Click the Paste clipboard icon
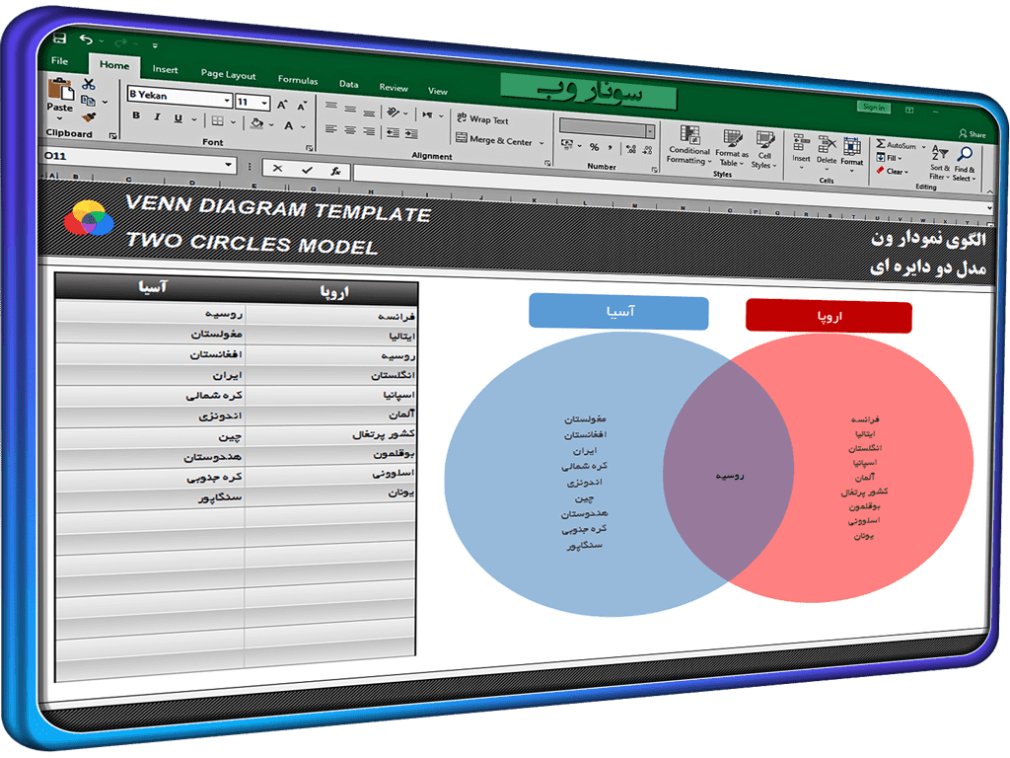The width and height of the screenshot is (1010, 758). [60, 88]
